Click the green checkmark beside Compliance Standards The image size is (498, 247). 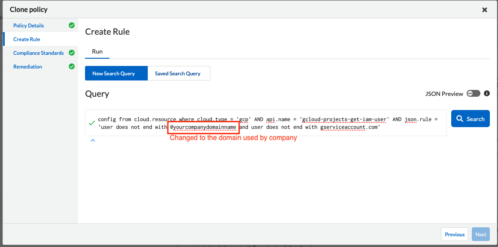pos(72,53)
